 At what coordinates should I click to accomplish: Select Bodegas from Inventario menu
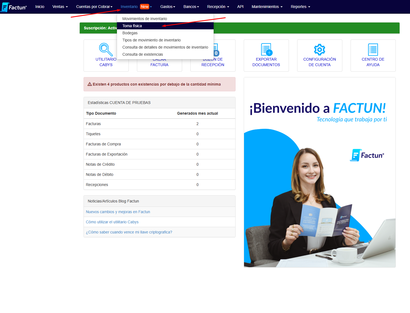pyautogui.click(x=165, y=33)
